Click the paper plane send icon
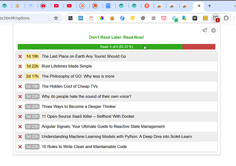 205,31
